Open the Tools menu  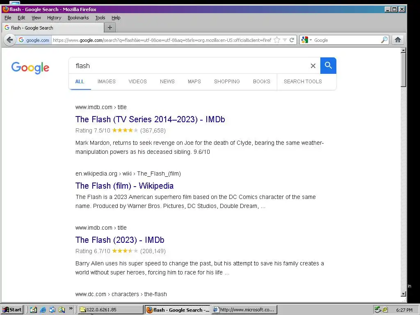[x=100, y=18]
